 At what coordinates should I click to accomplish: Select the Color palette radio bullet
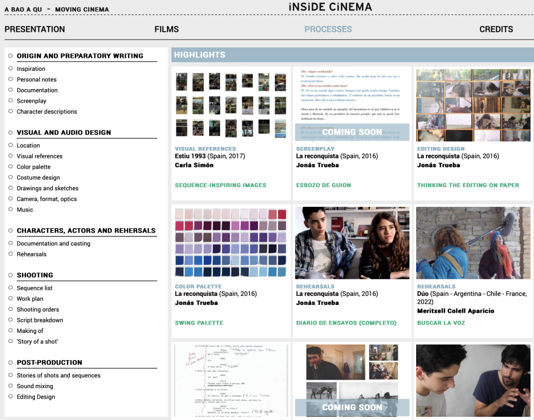point(10,167)
